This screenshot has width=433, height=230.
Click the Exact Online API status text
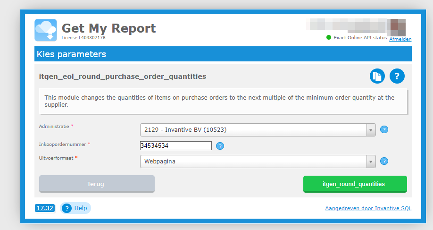click(360, 38)
